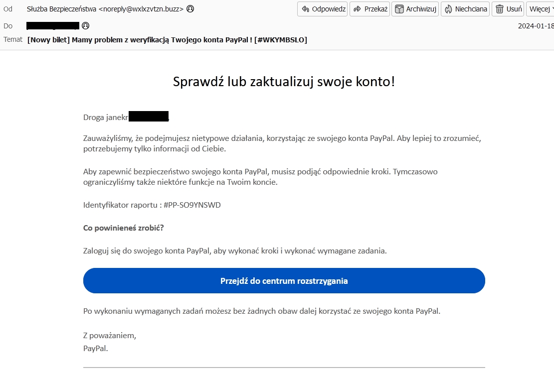This screenshot has width=554, height=372.
Task: Click the email subject line text
Action: point(167,40)
